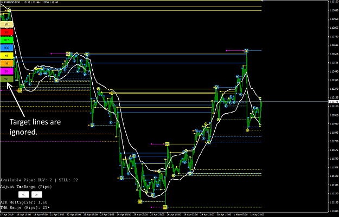
Task: Decrease TmaRange with the < button
Action: (x=23, y=195)
